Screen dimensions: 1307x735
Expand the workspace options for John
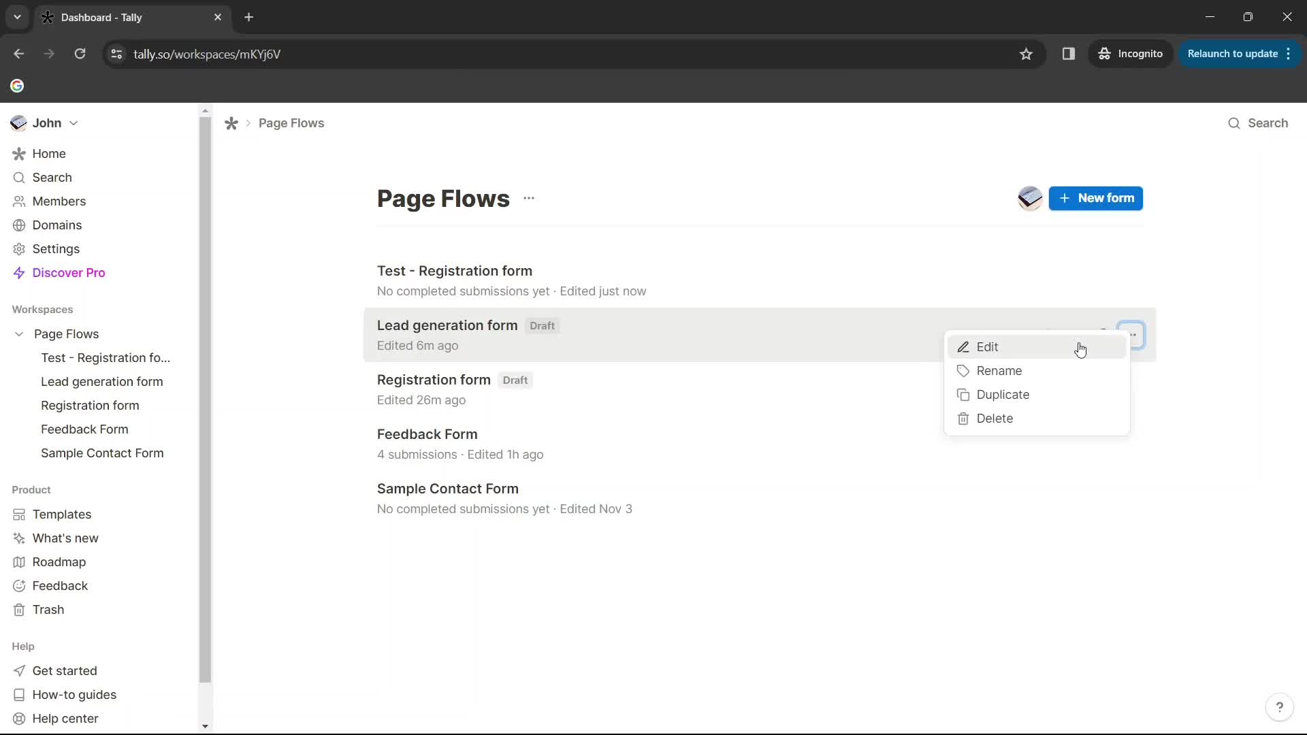(74, 123)
